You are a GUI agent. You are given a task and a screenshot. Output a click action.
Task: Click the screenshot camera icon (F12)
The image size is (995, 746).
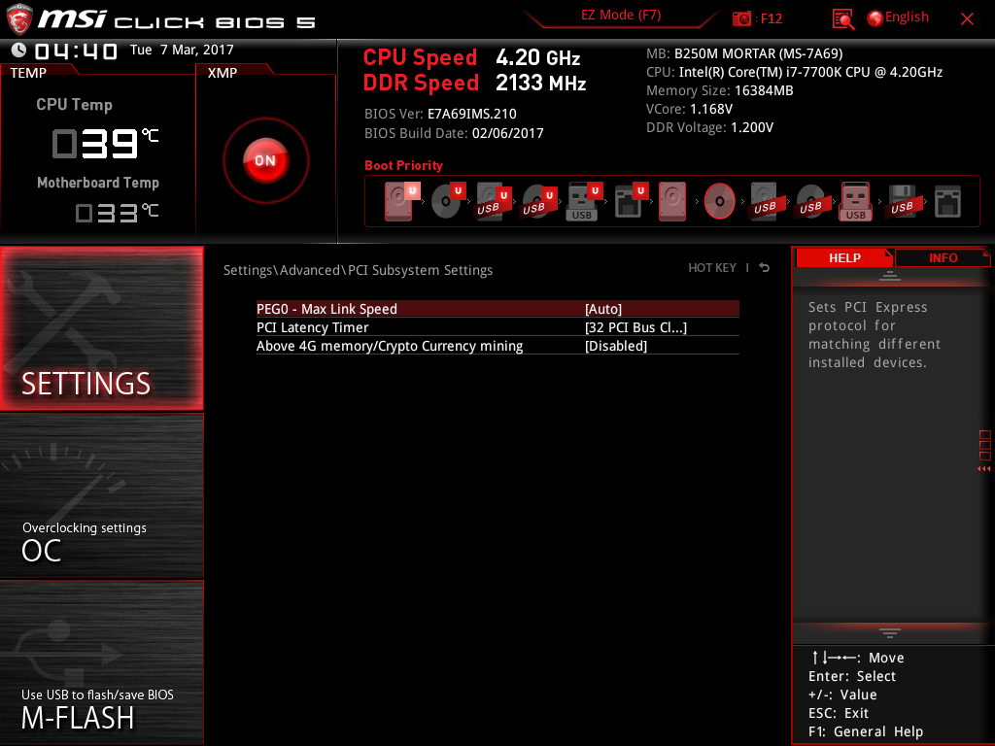[742, 18]
